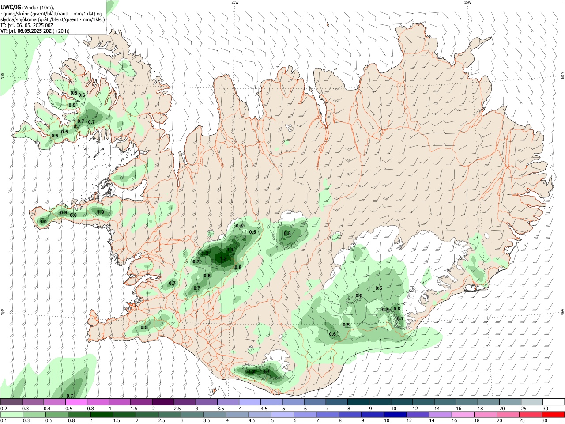The height and width of the screenshot is (424, 565).
Task: Choose the pale gray swatch above upper legend label 25
Action: (x=532, y=402)
